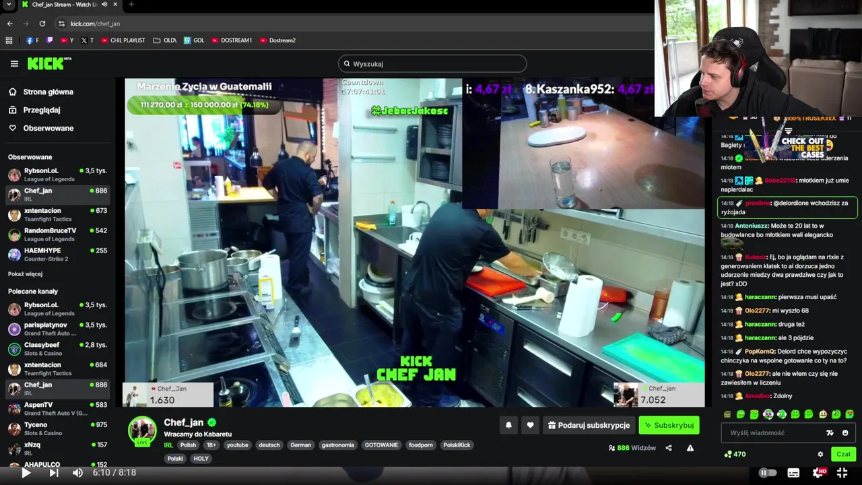
Task: Open the Kick hamburger menu
Action: (14, 64)
